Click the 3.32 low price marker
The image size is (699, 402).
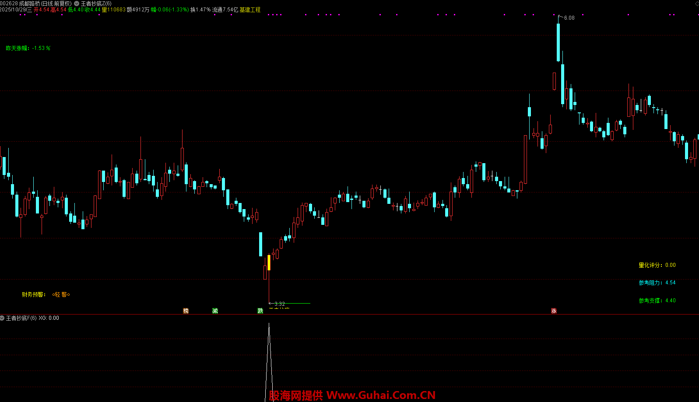(279, 304)
